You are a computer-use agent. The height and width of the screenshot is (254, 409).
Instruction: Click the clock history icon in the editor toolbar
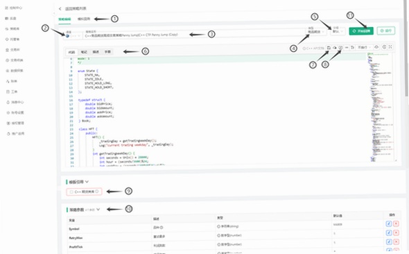pos(384,47)
